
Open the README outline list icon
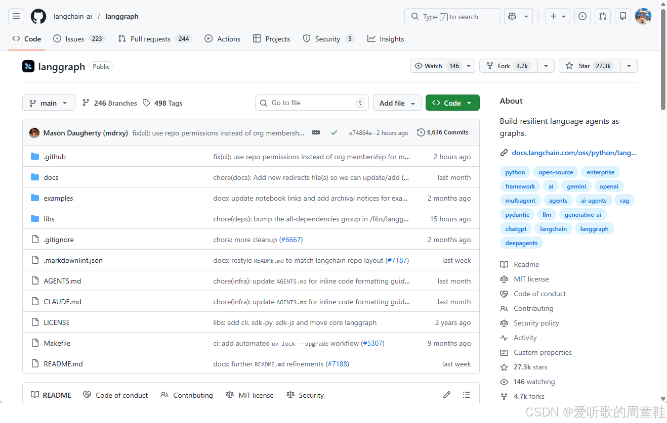[x=467, y=395]
